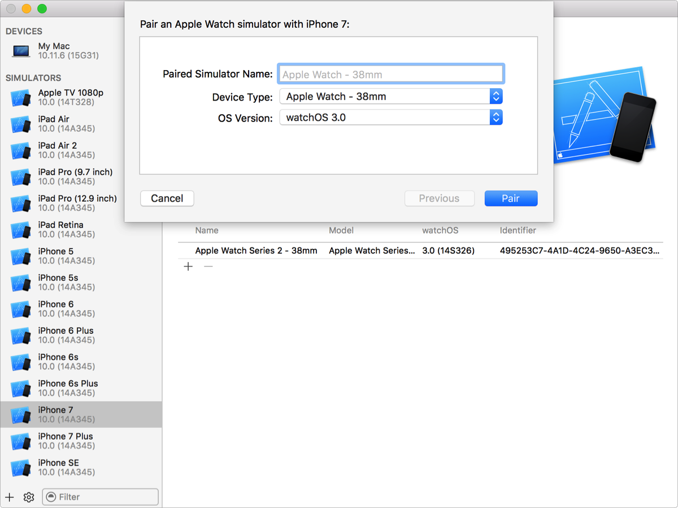Select the iPad Pro (12.9 inch) label
Screen dimensions: 678x508
(77, 198)
